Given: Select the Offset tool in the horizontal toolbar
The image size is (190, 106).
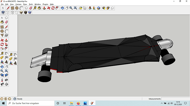Looking at the screenshot, I should coord(57,8).
